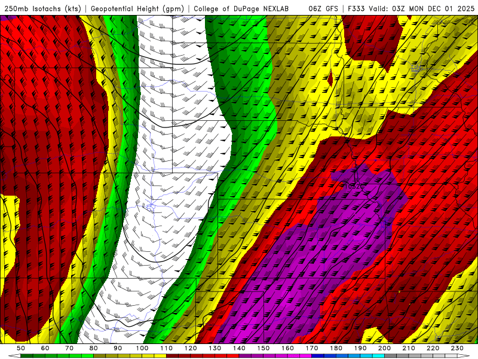Pick the dark blue swatch starting at 170
This screenshot has width=478, height=359.
click(x=318, y=356)
